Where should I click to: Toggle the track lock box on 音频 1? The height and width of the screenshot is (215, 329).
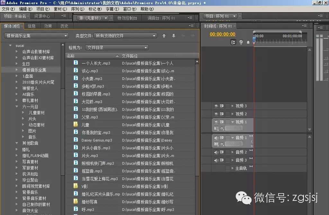[227, 138]
